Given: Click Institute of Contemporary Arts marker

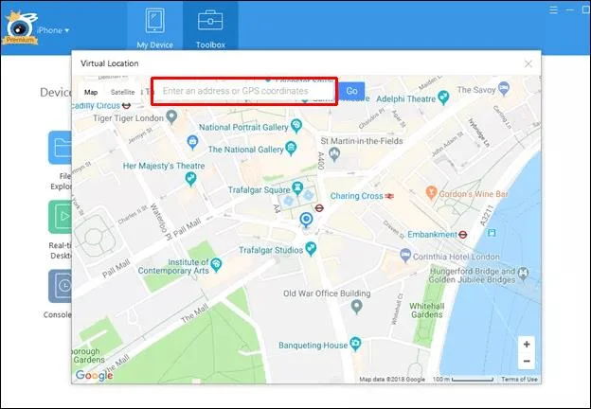Looking at the screenshot, I should [x=216, y=265].
